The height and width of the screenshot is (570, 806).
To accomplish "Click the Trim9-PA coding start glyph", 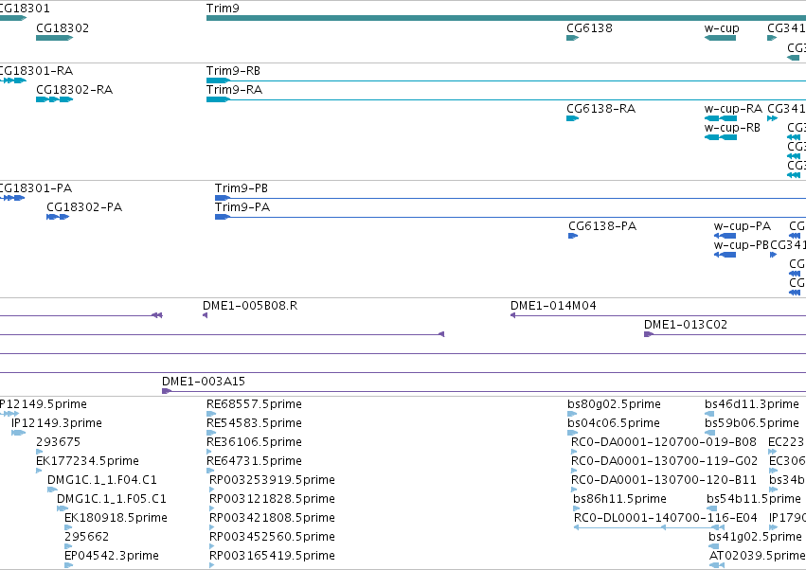I will (223, 218).
